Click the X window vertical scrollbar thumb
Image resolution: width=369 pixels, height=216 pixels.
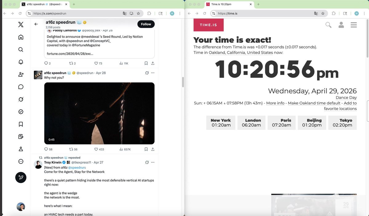(183, 82)
